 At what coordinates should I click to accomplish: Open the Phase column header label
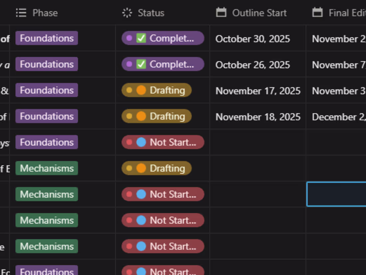click(x=45, y=13)
